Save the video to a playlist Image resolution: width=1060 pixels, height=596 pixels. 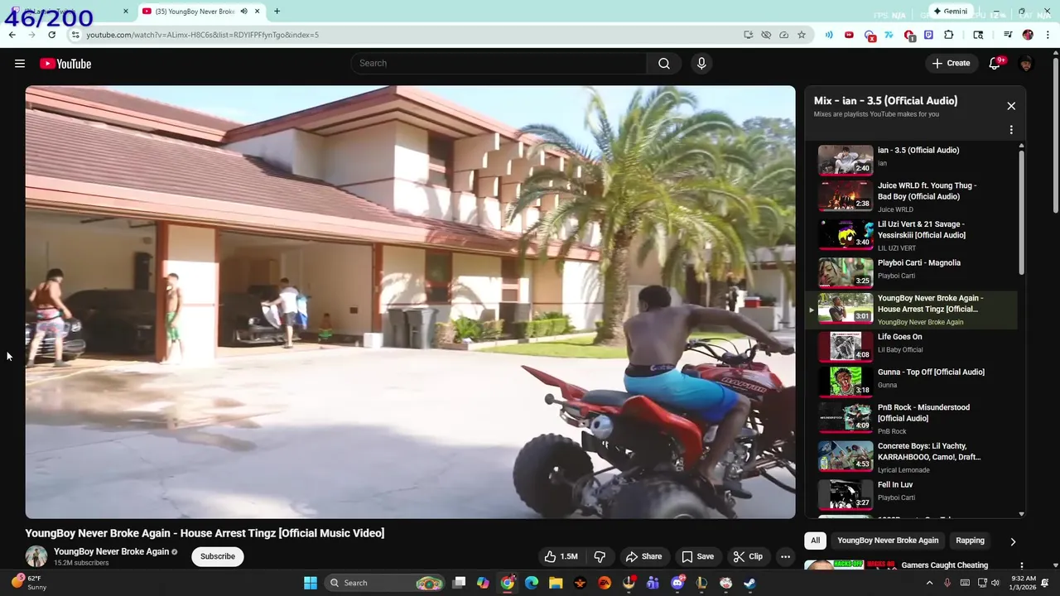click(x=697, y=556)
